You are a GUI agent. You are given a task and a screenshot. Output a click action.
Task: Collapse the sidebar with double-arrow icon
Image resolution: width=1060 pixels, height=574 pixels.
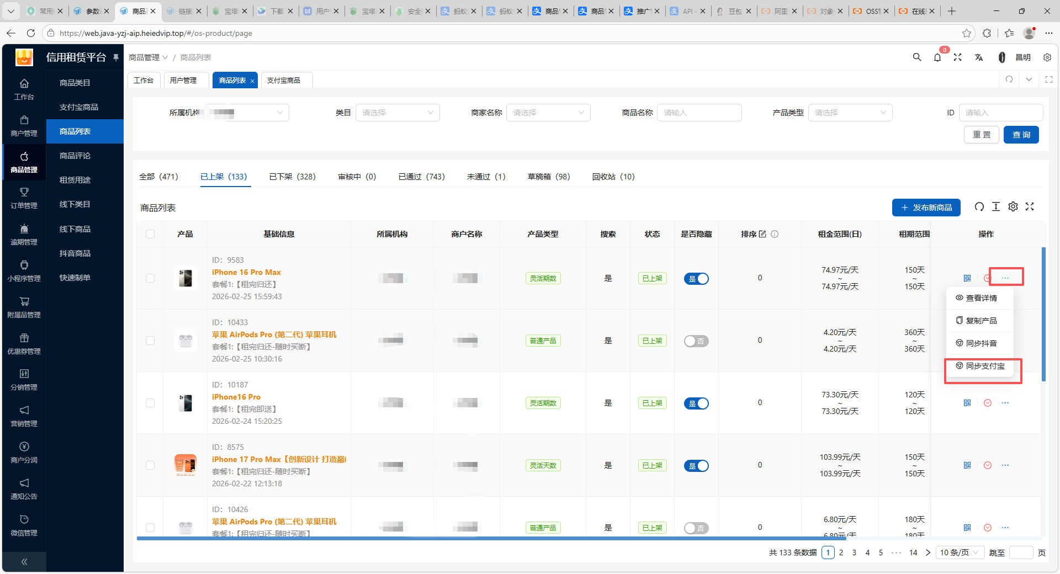point(24,562)
